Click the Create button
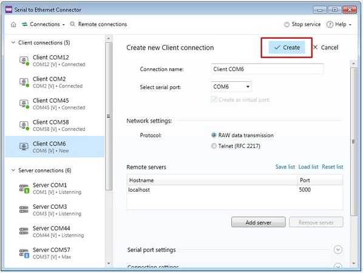Viewport: 363px width, 273px height. point(287,47)
